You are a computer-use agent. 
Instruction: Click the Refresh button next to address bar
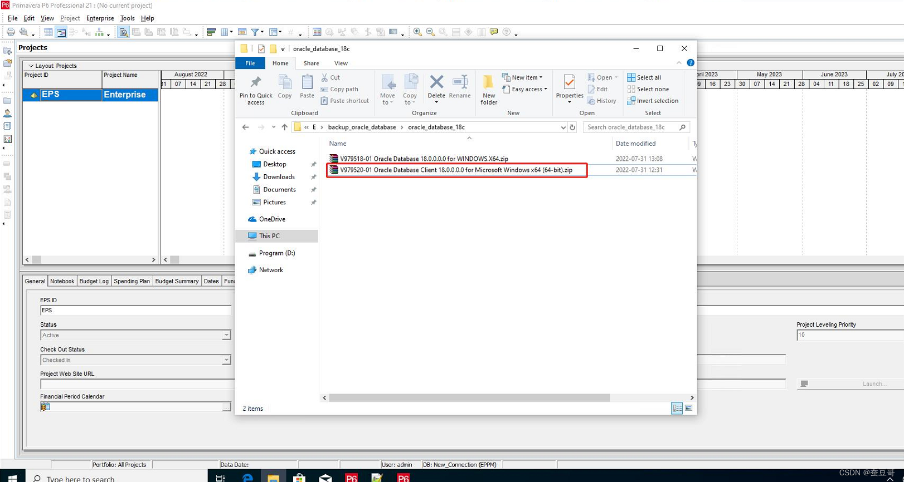tap(572, 127)
